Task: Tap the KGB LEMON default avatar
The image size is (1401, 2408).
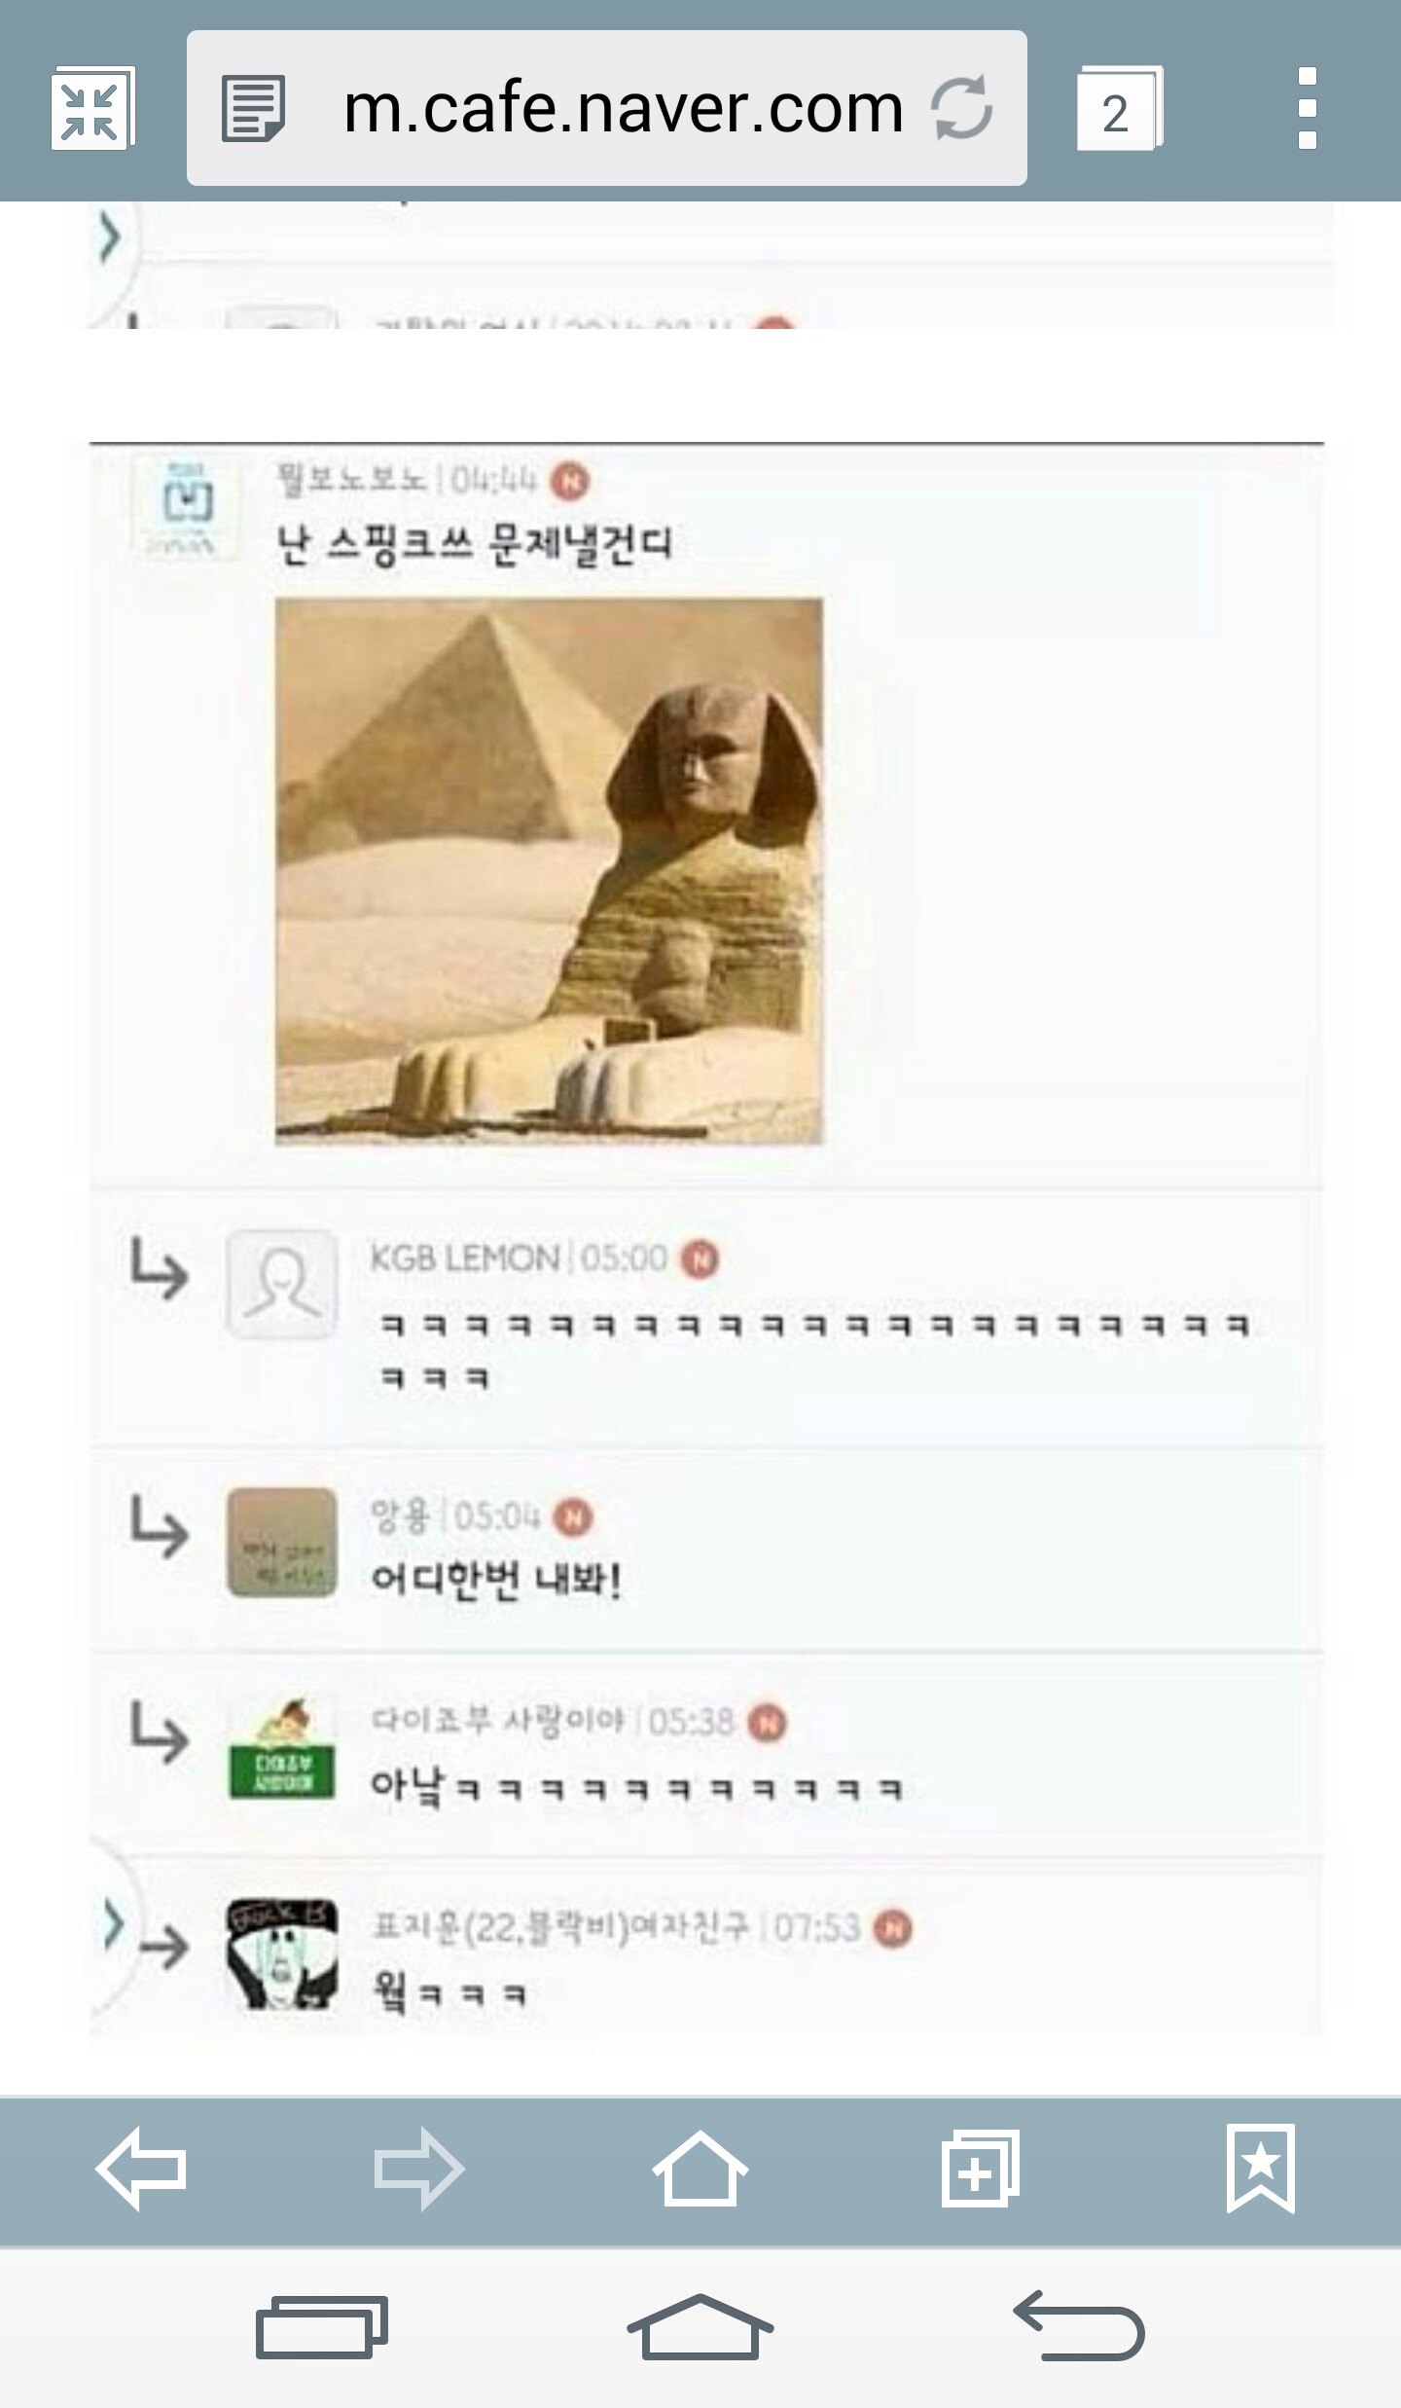Action: 282,1284
